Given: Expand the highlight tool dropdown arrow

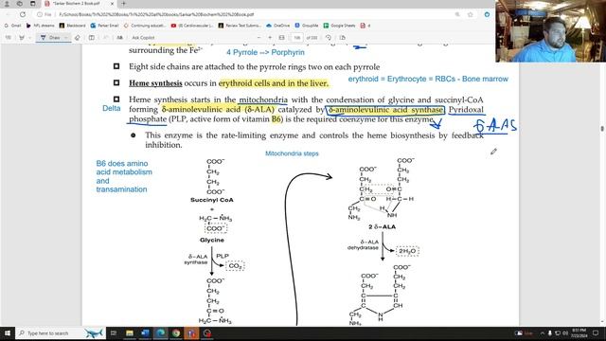Looking at the screenshot, I should tap(29, 38).
